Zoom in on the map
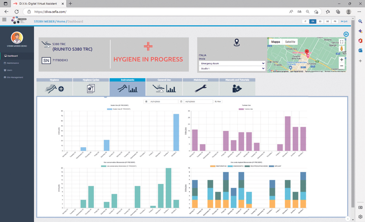Screen dimensions: 365x222 tap(342, 60)
